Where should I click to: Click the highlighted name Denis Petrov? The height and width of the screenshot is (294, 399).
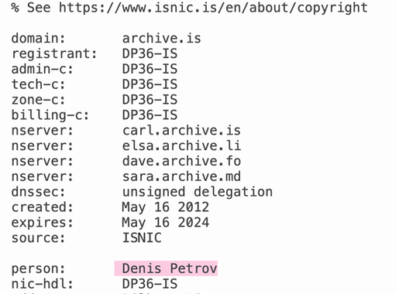tap(170, 268)
